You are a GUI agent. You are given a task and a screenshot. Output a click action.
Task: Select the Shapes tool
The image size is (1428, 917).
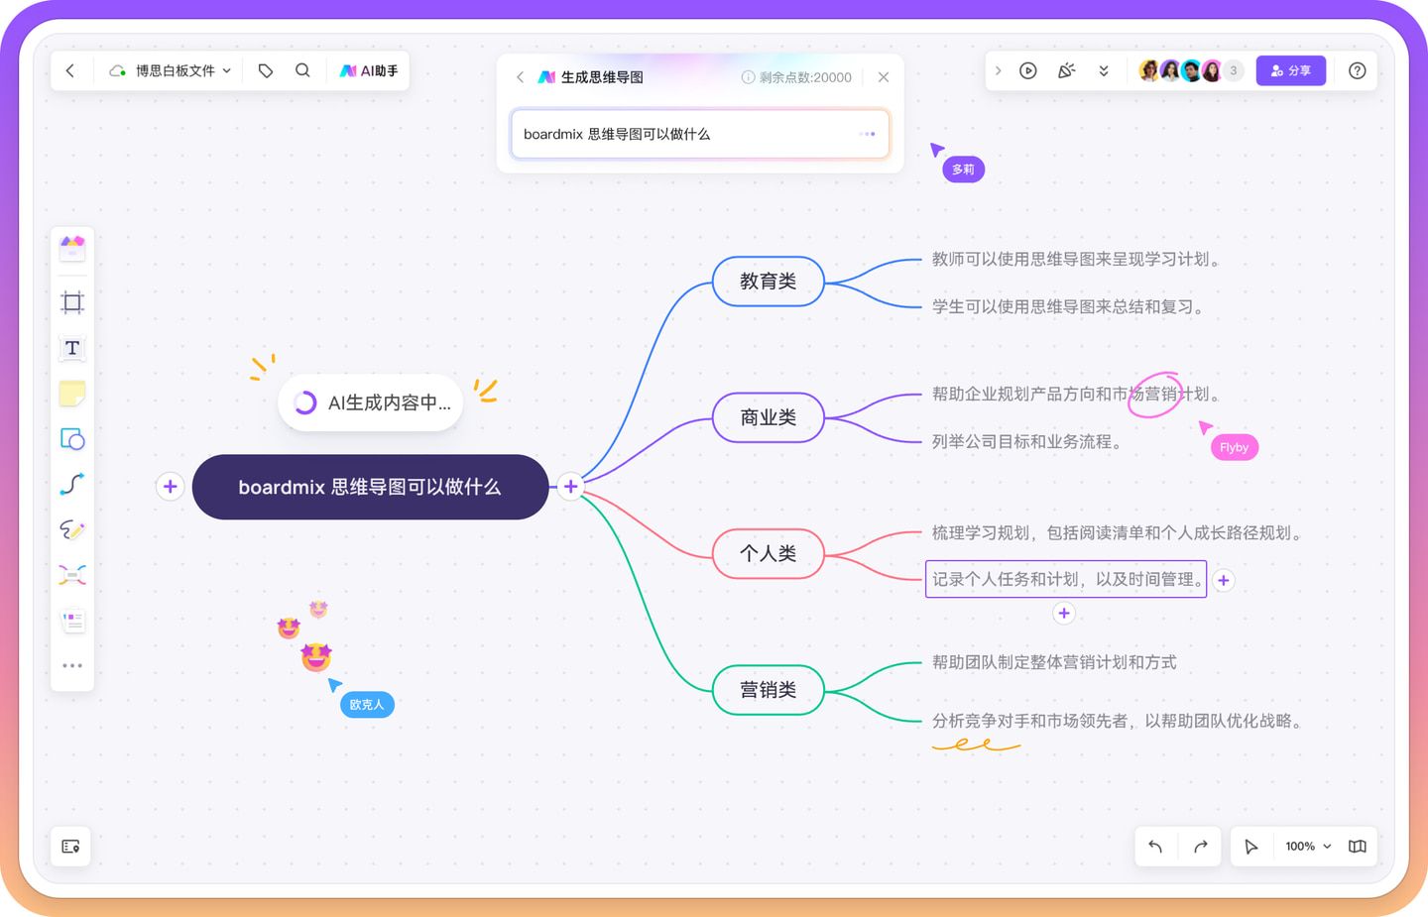coord(72,439)
